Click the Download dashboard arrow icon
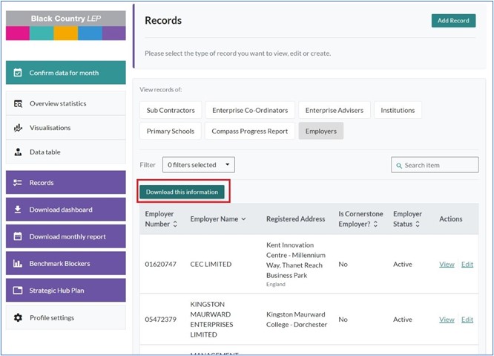494x356 pixels. tap(19, 210)
